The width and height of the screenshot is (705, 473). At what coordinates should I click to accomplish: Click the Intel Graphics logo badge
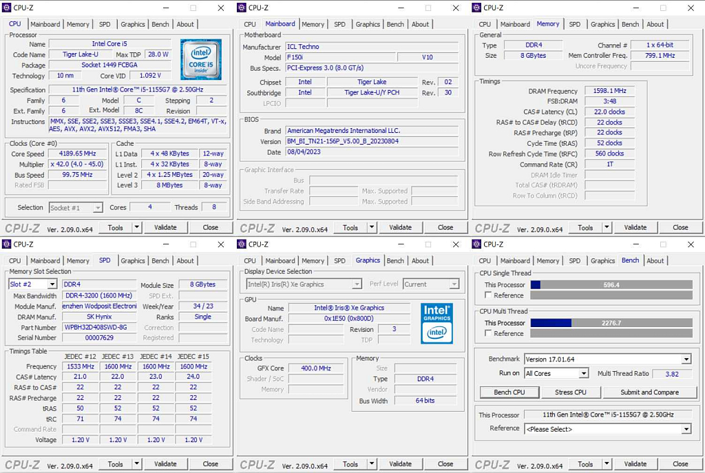click(x=436, y=323)
